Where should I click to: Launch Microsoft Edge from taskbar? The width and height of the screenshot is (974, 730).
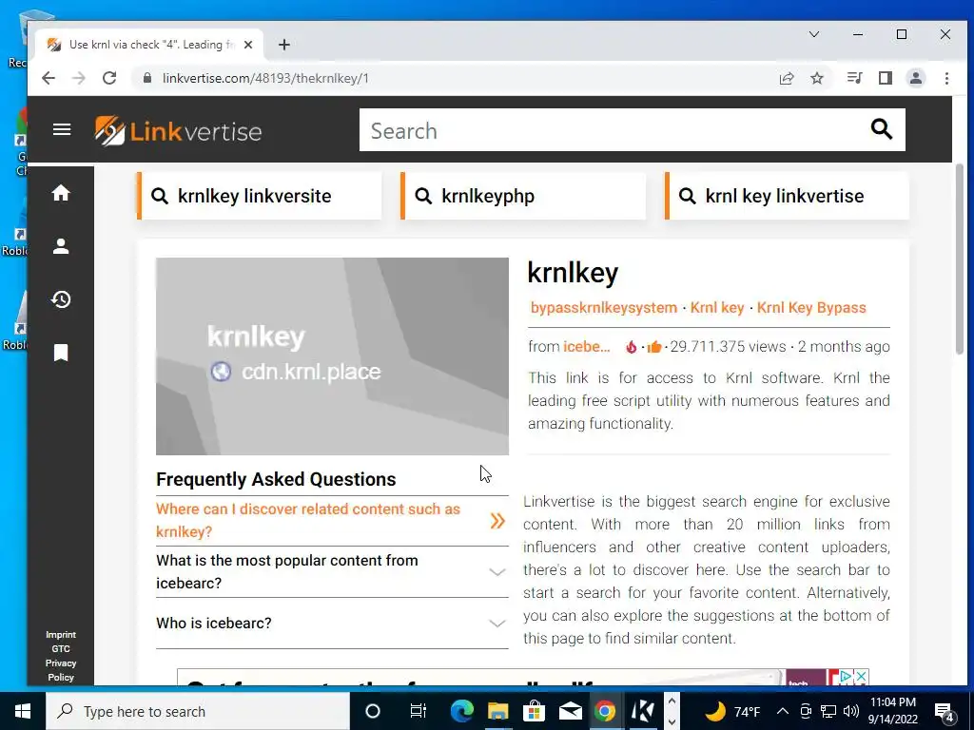(x=461, y=711)
